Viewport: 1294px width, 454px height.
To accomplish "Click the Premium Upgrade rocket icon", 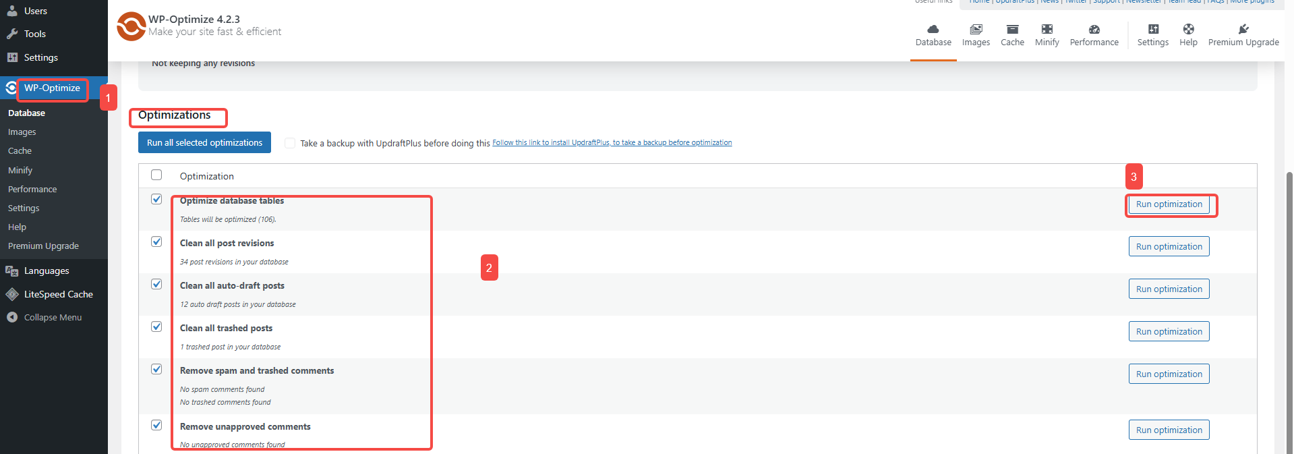I will tap(1243, 30).
